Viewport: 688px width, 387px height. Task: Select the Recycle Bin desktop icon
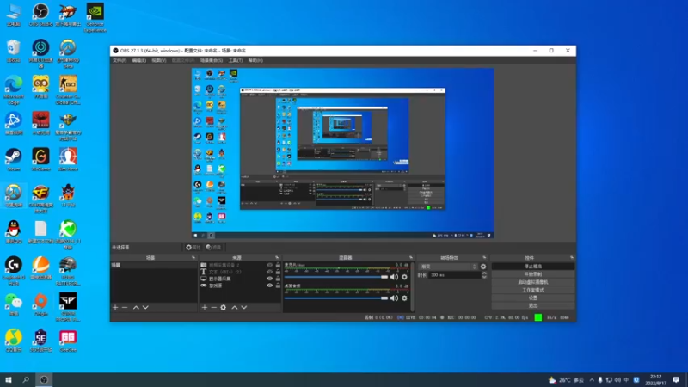(x=14, y=51)
